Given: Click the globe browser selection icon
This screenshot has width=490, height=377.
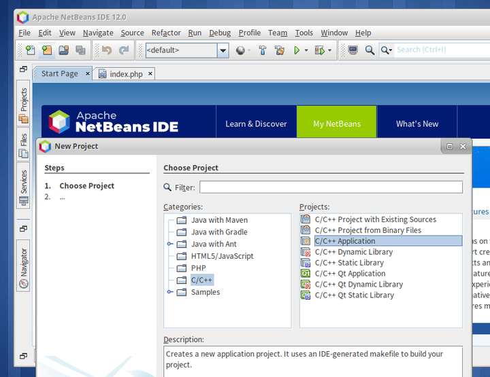Looking at the screenshot, I should tap(240, 50).
